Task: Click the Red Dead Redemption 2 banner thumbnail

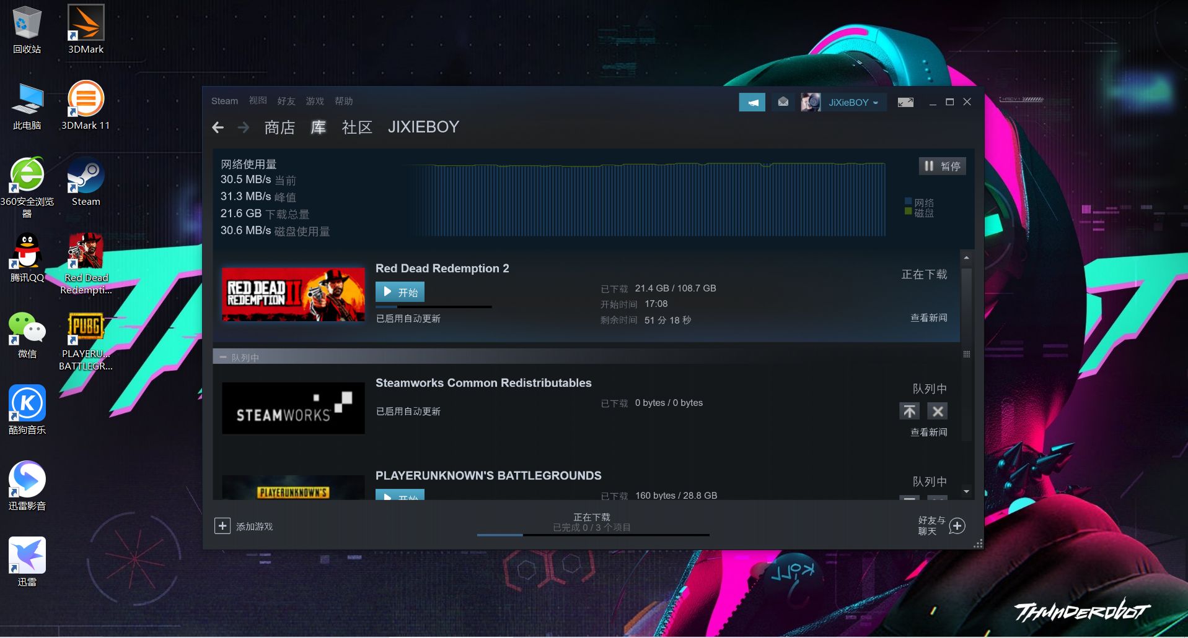Action: click(x=293, y=295)
